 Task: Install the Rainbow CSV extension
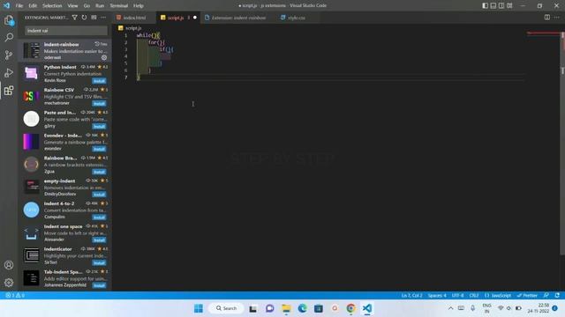pos(99,104)
